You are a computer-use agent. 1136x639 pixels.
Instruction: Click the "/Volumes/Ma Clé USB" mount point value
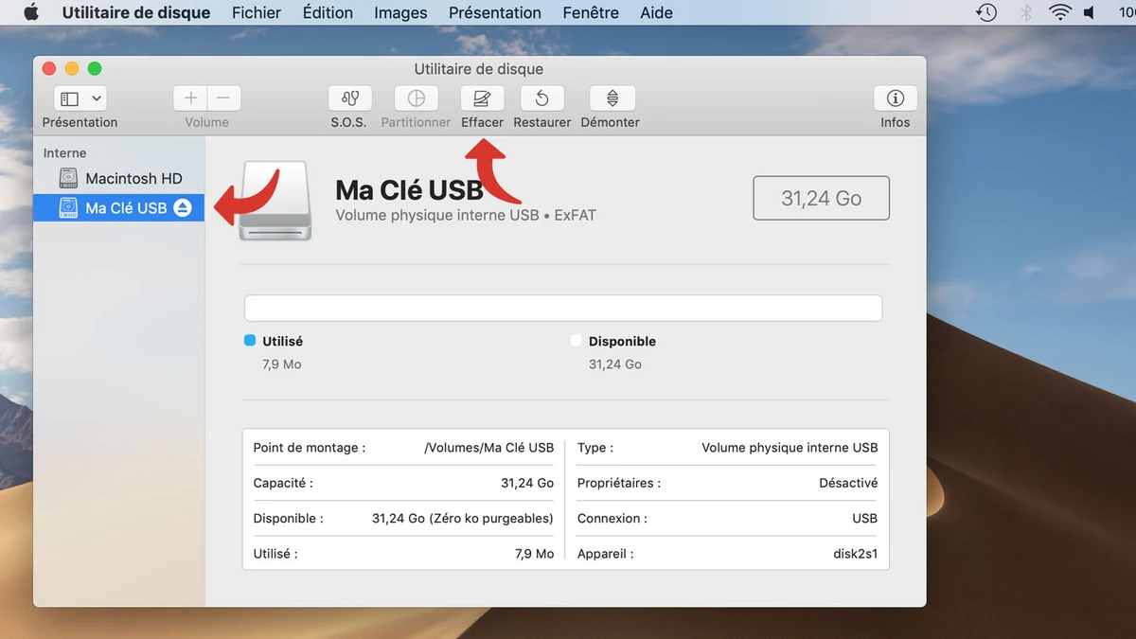point(488,448)
